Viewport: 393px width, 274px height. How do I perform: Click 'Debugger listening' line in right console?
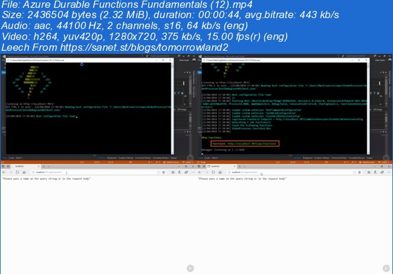223,150
